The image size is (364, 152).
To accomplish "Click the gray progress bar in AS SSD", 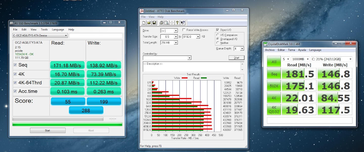I will coord(58,119).
